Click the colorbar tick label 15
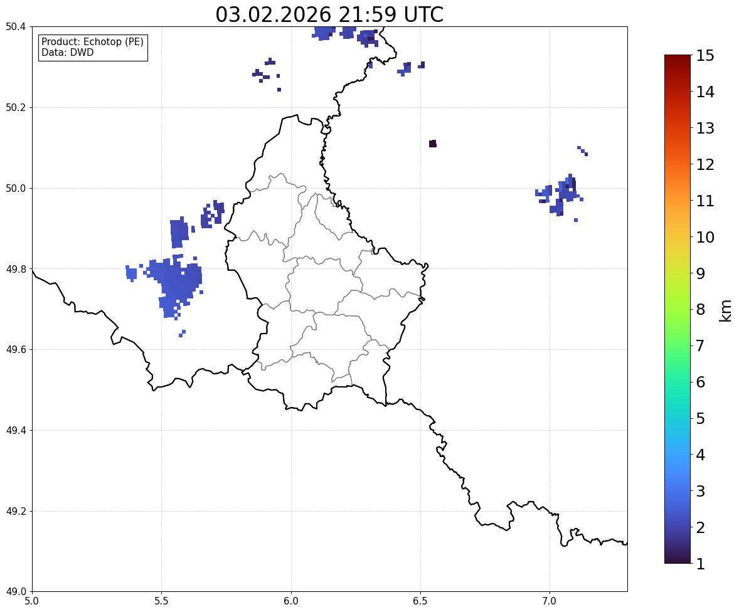Image resolution: width=739 pixels, height=612 pixels. 705,56
